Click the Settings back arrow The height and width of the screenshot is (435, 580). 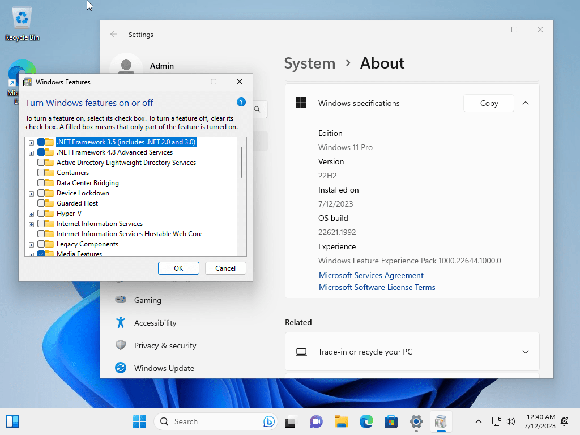click(113, 34)
